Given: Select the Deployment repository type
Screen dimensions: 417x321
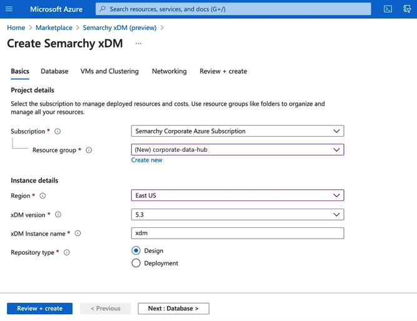Looking at the screenshot, I should pyautogui.click(x=136, y=264).
